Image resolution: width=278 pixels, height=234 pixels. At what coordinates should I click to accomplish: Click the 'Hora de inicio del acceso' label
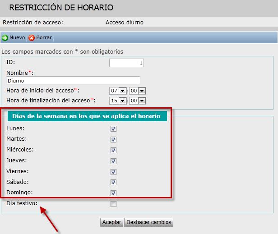(43, 91)
